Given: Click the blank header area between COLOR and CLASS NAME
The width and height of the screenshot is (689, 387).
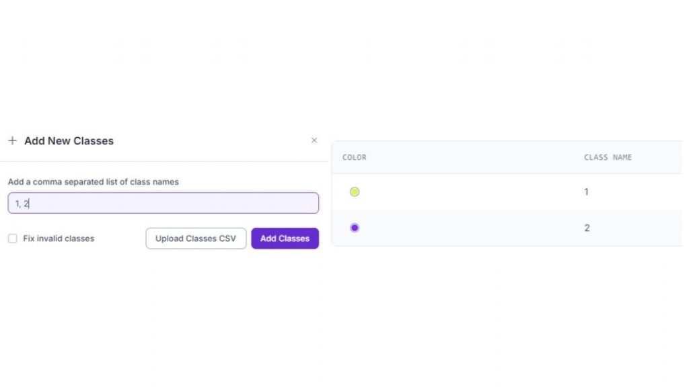Looking at the screenshot, I should click(x=471, y=157).
